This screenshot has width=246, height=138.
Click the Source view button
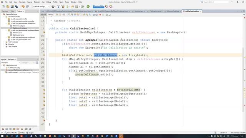point(43,15)
